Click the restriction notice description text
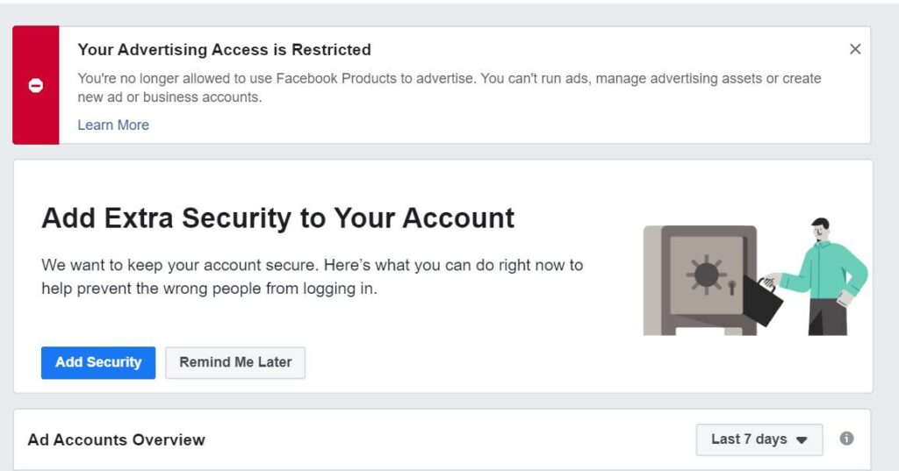The image size is (899, 471). pos(449,88)
